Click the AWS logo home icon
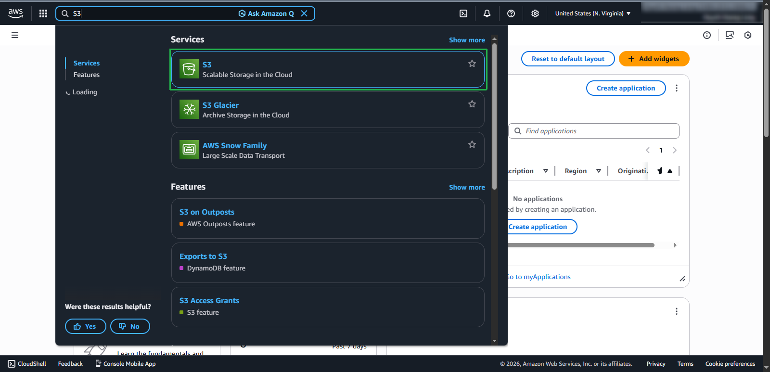The width and height of the screenshot is (770, 372). pos(15,13)
